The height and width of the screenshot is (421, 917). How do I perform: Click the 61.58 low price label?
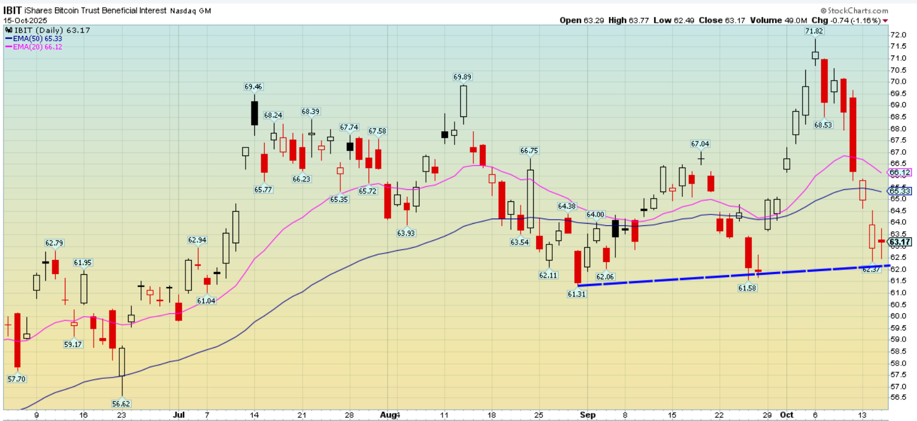[x=747, y=288]
